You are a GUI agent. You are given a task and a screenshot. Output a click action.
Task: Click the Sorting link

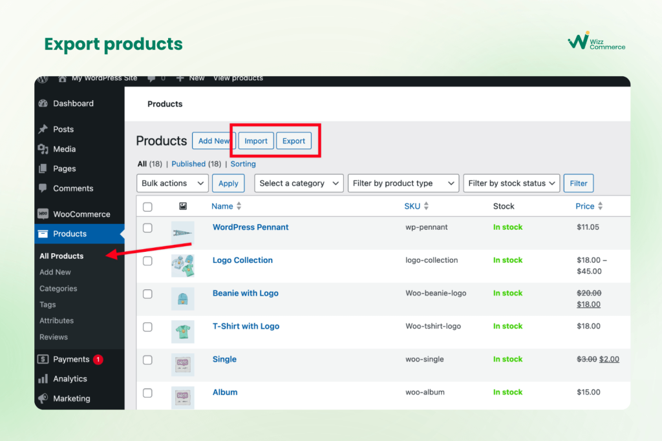coord(243,163)
